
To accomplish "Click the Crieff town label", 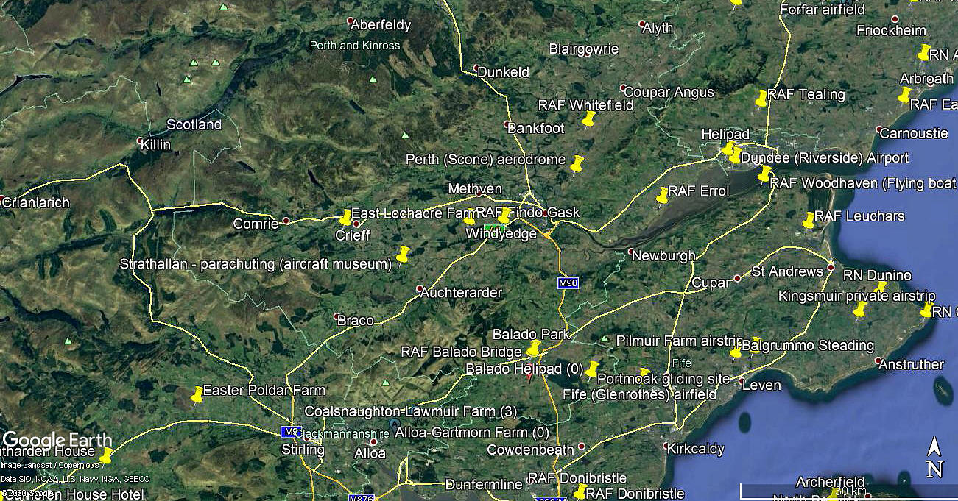I will (x=353, y=235).
